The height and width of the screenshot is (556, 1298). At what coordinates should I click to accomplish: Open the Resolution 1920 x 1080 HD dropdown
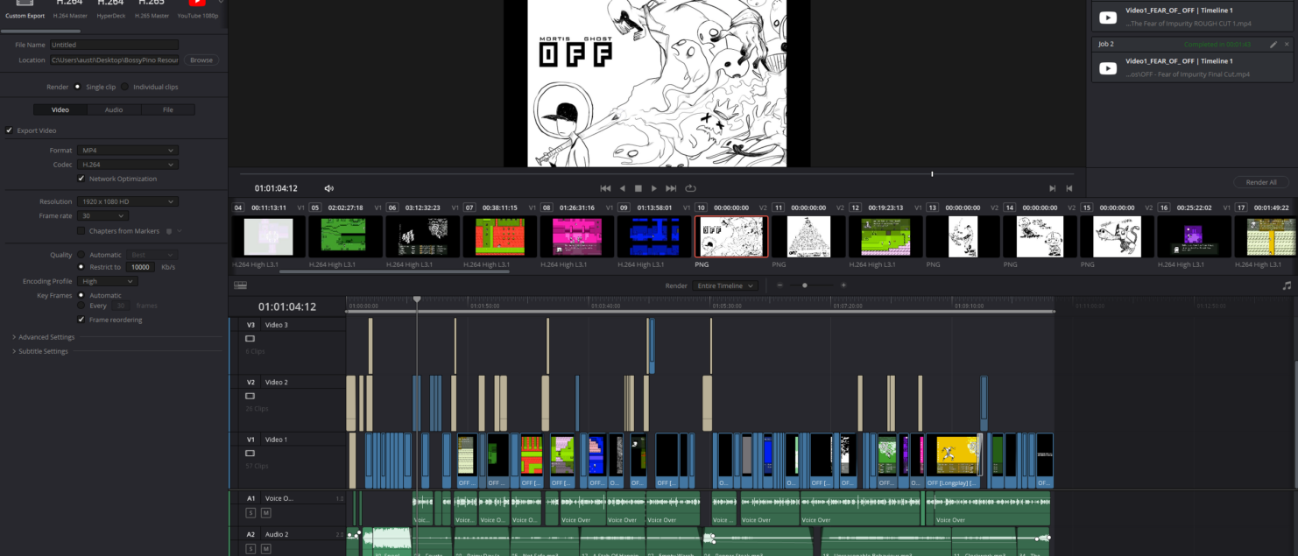(127, 201)
